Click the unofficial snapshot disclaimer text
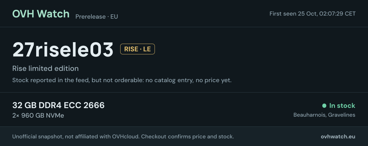The width and height of the screenshot is (368, 146). point(123,137)
